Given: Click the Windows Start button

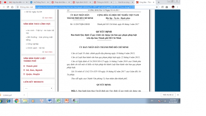Looking at the screenshot, I should (x=1, y=101).
